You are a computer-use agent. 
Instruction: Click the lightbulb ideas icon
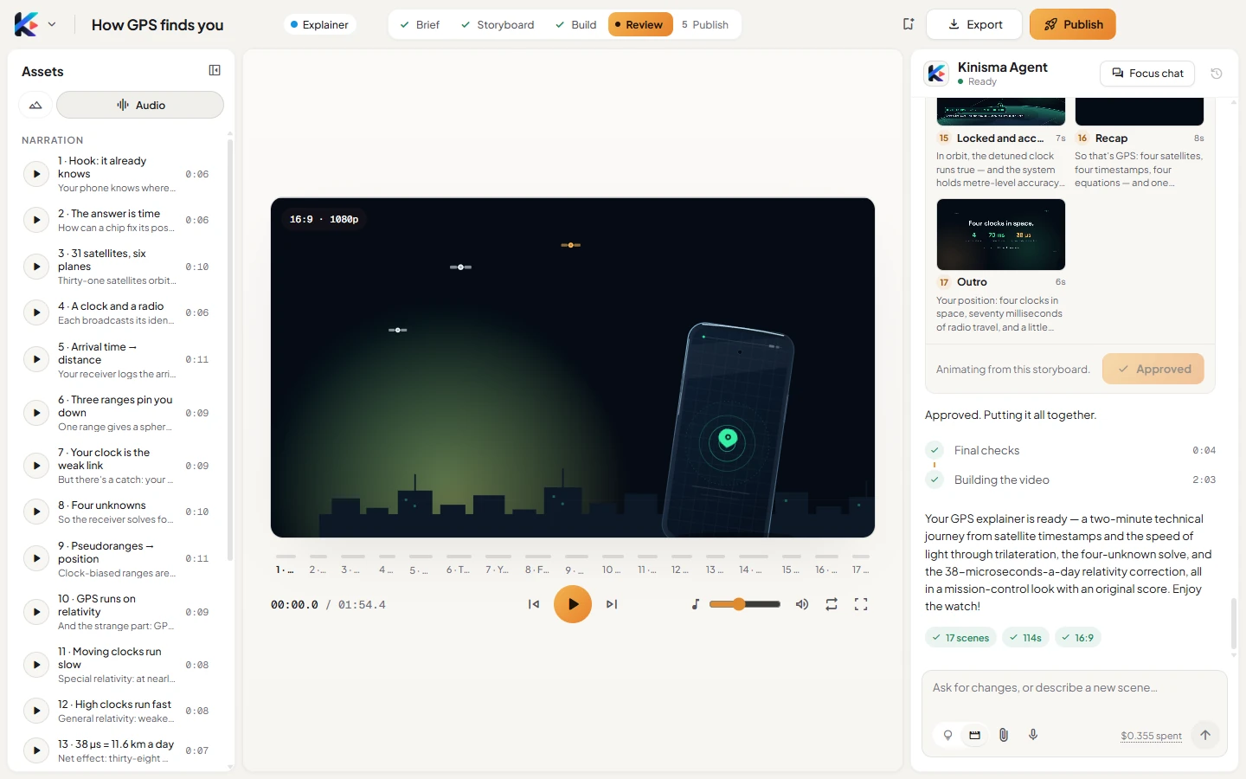coord(947,735)
